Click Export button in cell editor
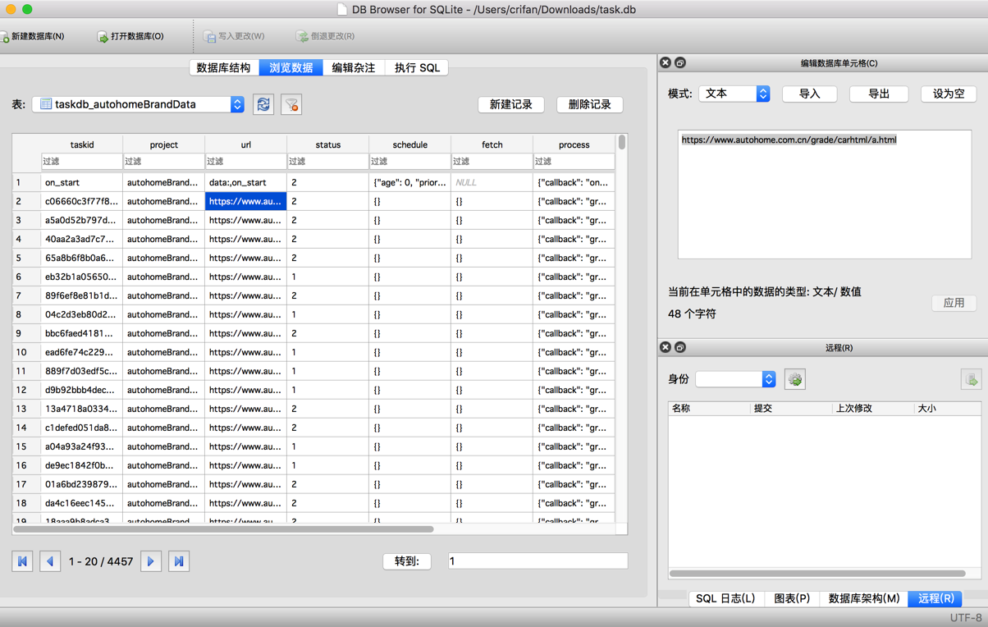Image resolution: width=988 pixels, height=627 pixels. point(879,94)
